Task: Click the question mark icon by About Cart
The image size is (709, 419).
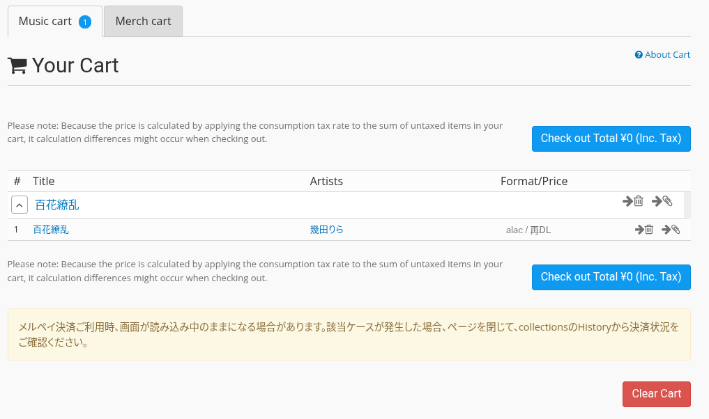Action: pyautogui.click(x=639, y=55)
